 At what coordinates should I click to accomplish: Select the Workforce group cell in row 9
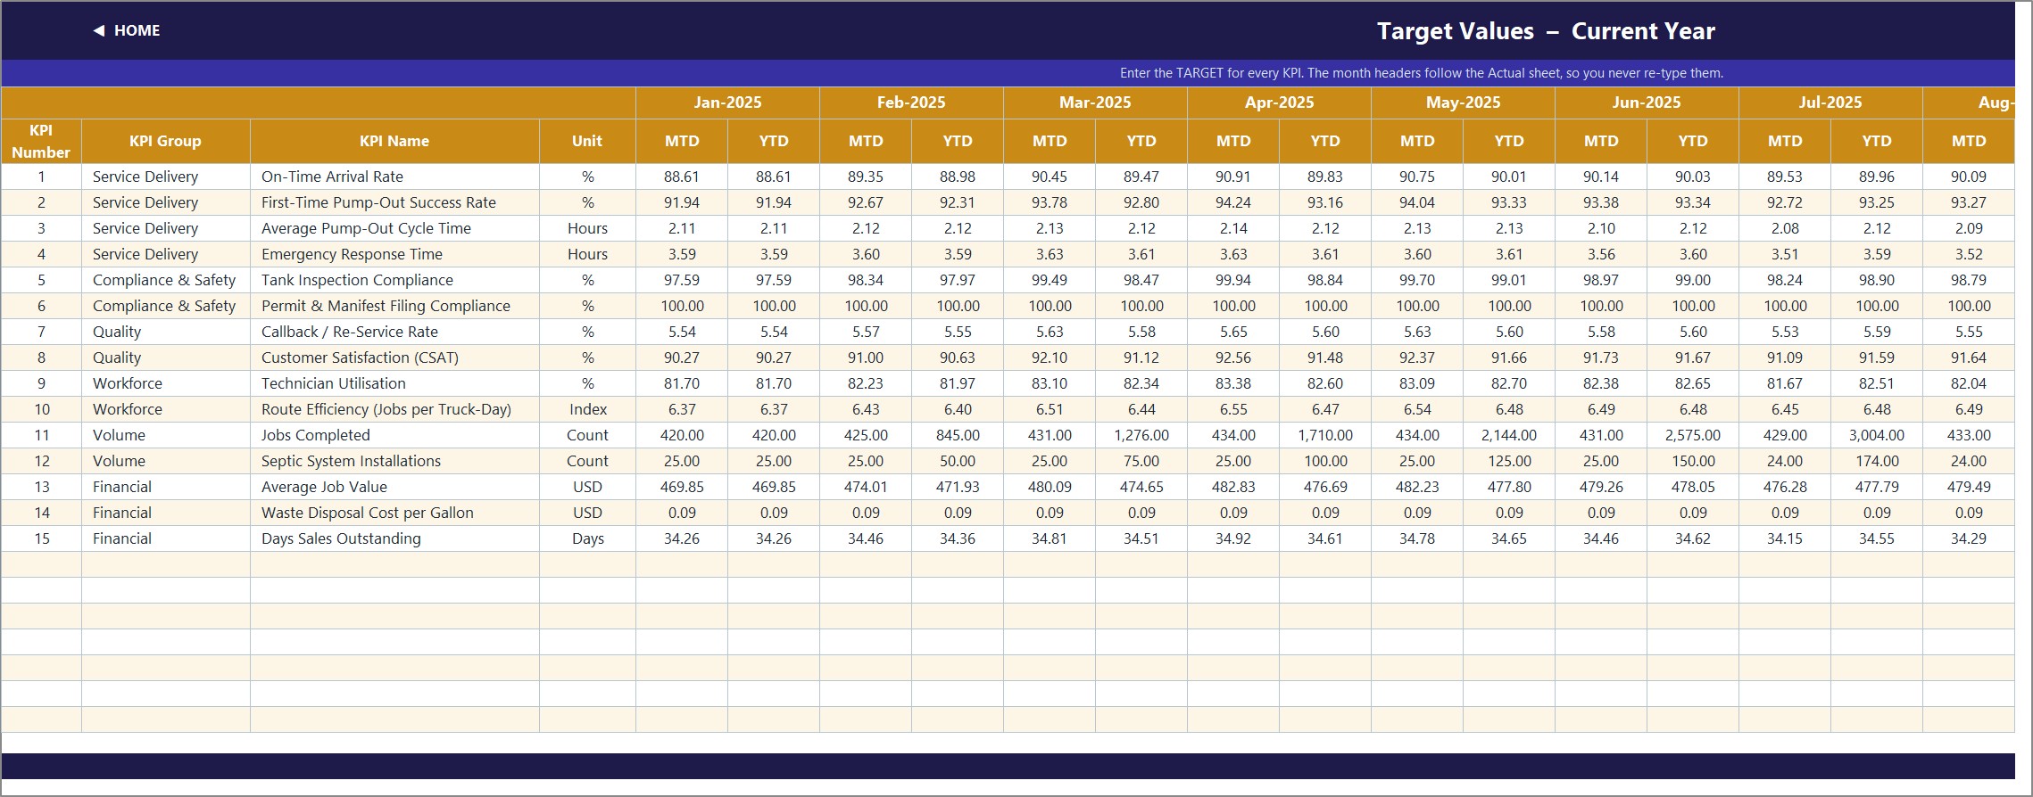(165, 383)
